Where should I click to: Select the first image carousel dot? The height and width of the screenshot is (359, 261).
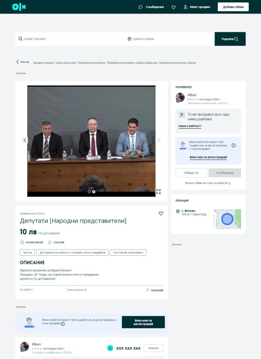tap(89, 191)
